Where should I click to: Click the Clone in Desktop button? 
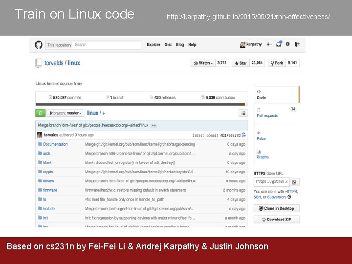pyautogui.click(x=277, y=208)
